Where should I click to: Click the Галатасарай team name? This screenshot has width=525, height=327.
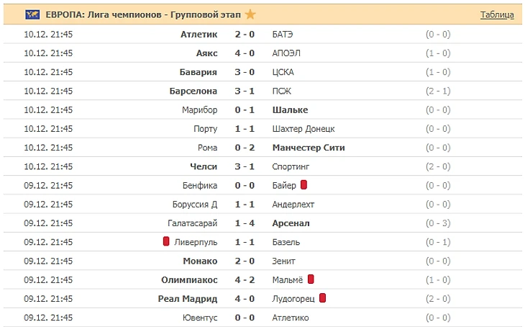pyautogui.click(x=192, y=223)
